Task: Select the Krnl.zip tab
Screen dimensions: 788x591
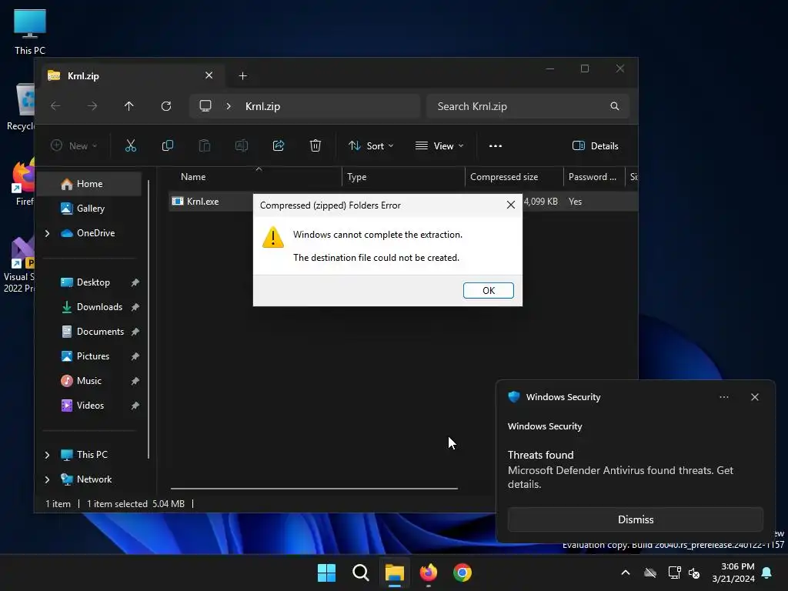Action: pyautogui.click(x=131, y=76)
